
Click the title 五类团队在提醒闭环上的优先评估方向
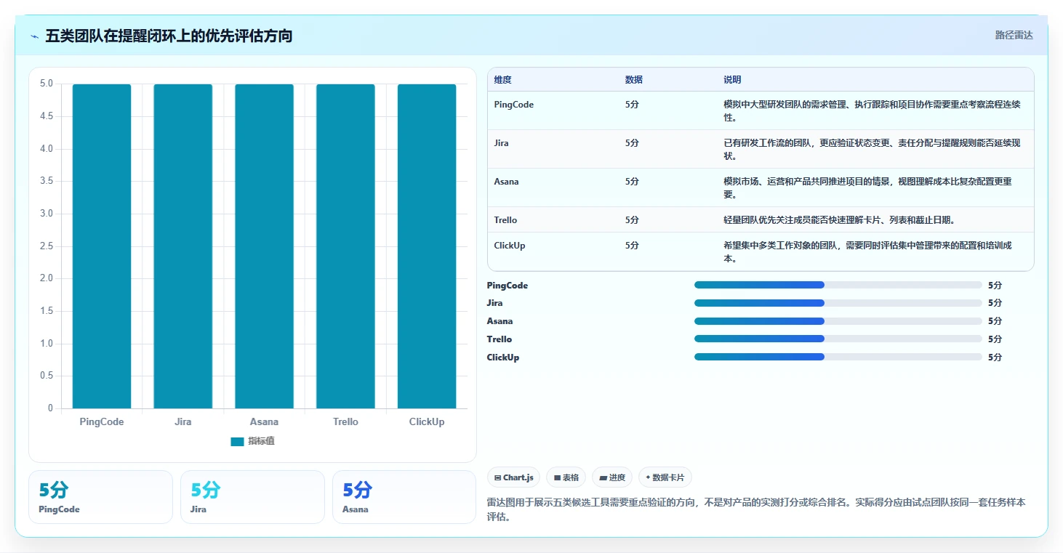(x=169, y=36)
